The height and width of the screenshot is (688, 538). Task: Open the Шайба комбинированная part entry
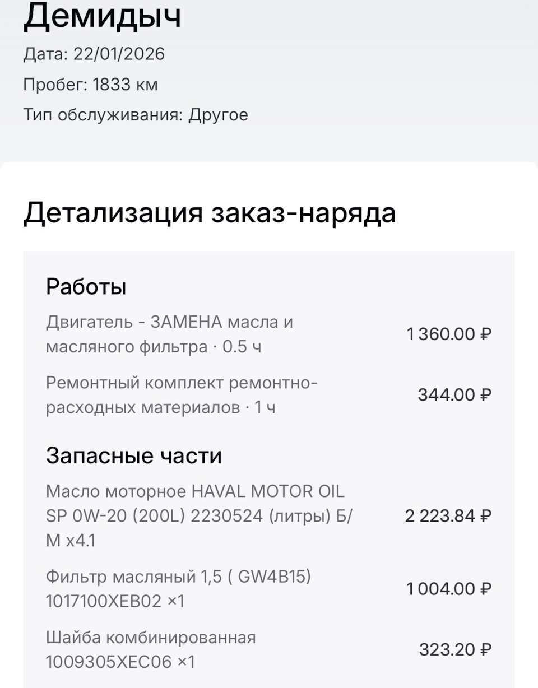151,649
